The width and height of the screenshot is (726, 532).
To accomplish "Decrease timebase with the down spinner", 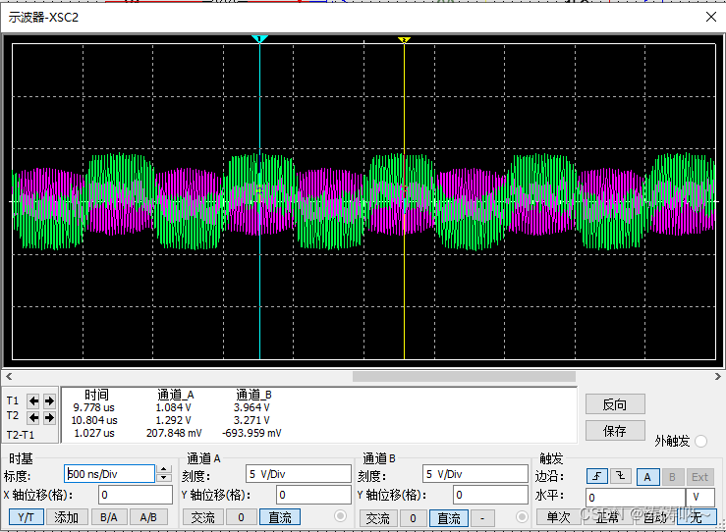I will [163, 477].
